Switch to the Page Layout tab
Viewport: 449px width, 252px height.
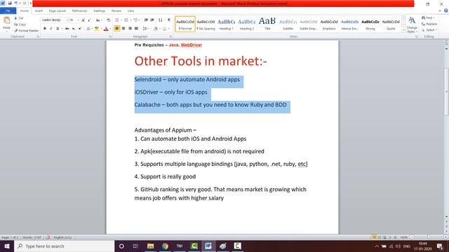58,10
